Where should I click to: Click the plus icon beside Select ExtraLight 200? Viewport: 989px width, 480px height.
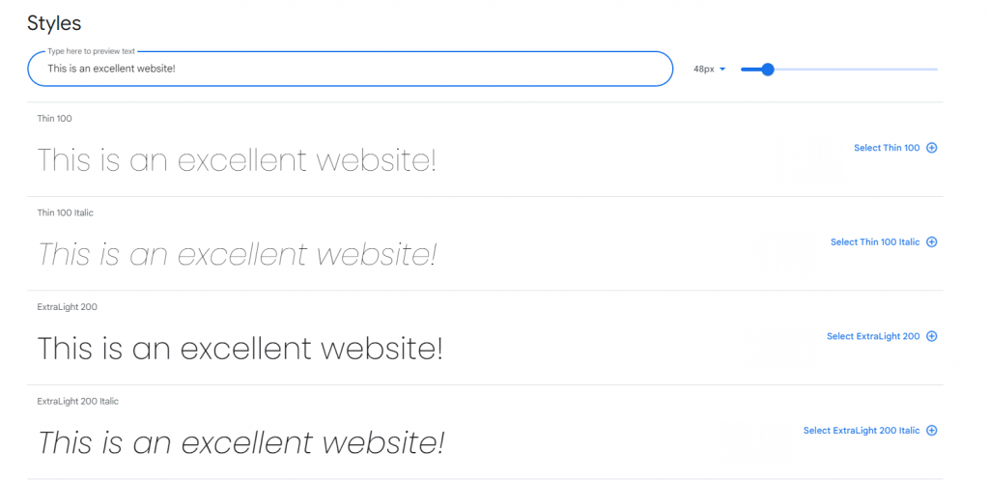point(932,336)
